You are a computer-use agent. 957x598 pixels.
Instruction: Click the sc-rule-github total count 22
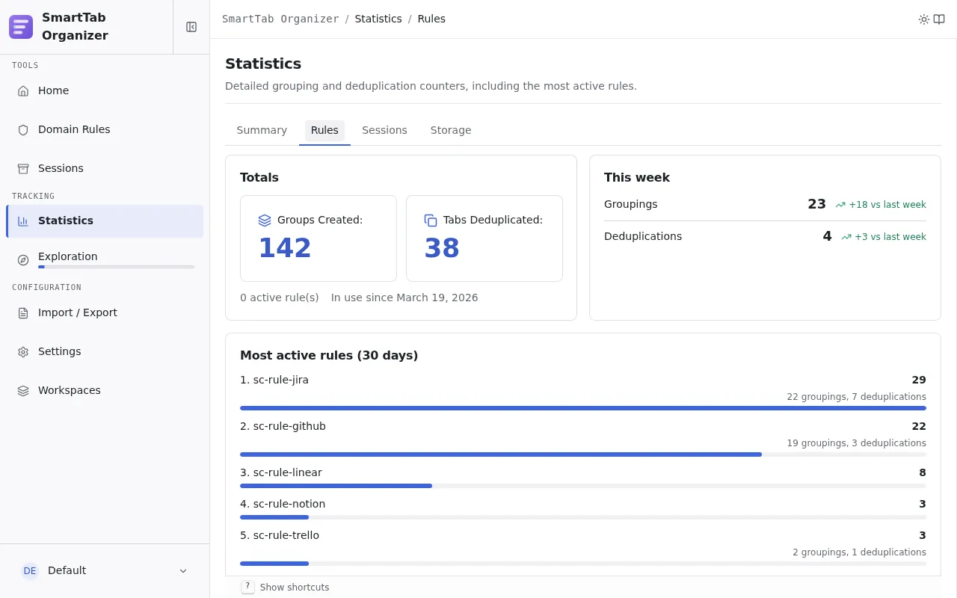(x=919, y=426)
